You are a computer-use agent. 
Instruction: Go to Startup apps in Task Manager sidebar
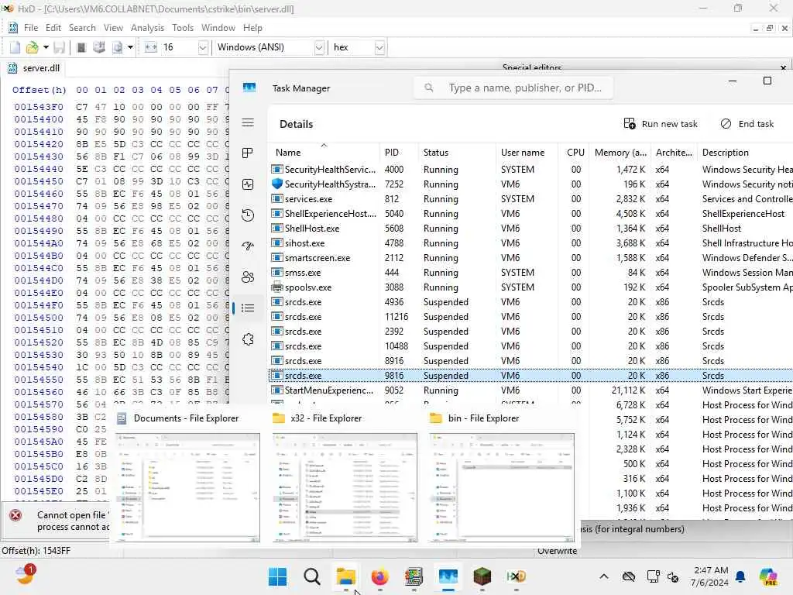248,246
